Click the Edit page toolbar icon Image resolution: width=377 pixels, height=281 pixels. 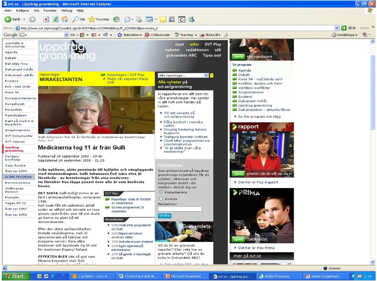(x=149, y=19)
